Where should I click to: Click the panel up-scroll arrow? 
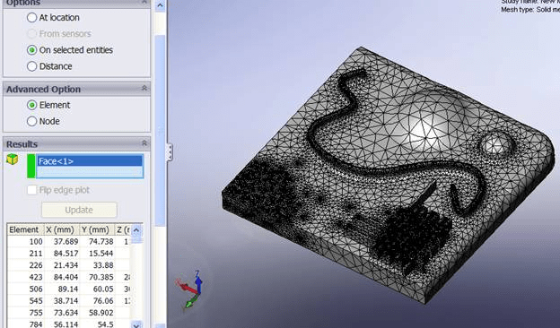[160, 5]
